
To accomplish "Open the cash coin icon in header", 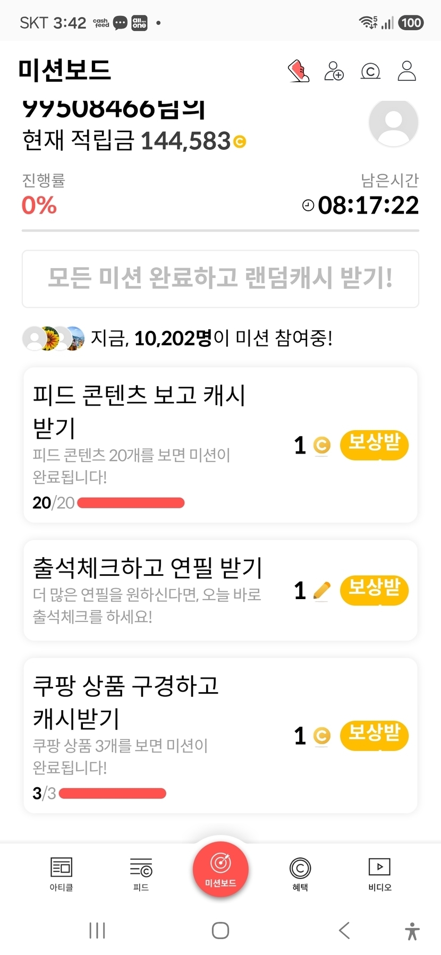I will pos(370,71).
